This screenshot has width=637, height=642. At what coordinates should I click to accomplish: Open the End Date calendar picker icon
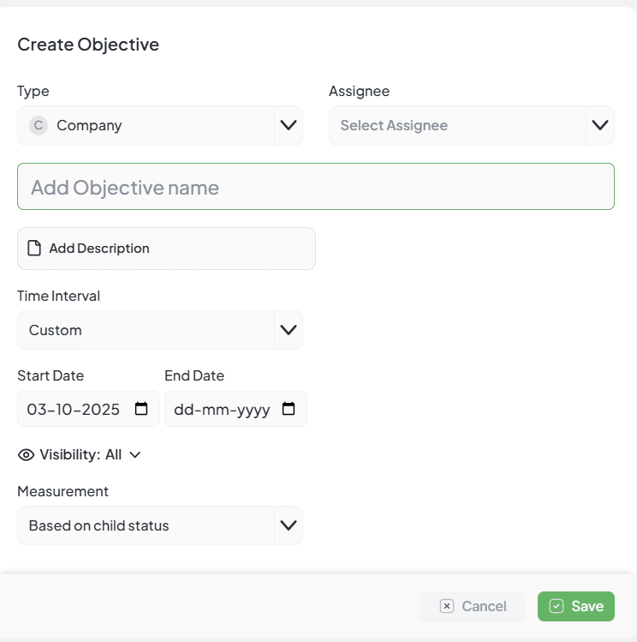tap(289, 409)
